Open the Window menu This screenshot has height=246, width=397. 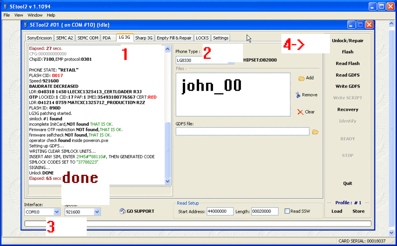point(35,15)
